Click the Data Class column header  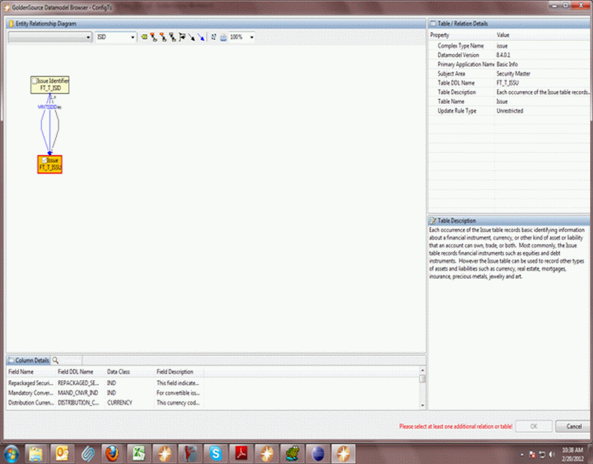(x=130, y=372)
